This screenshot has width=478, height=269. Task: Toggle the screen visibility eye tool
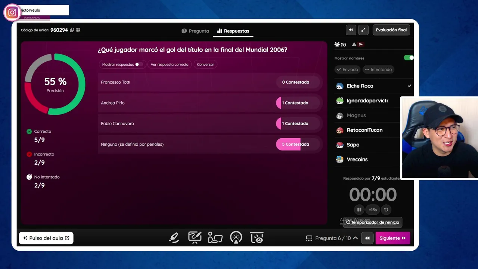tap(257, 238)
